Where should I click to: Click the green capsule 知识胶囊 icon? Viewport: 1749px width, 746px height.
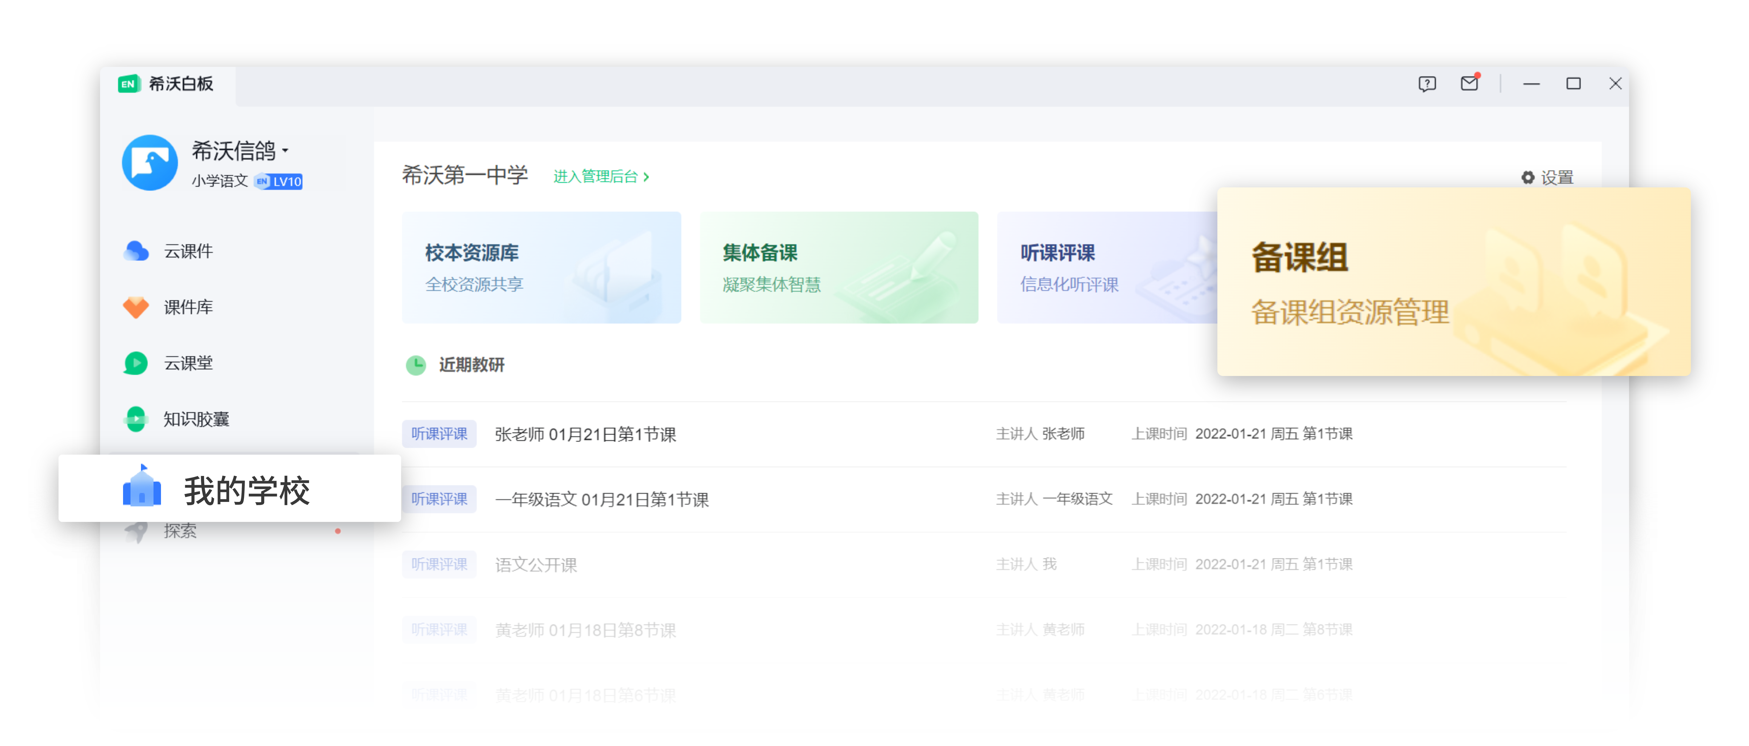(136, 419)
